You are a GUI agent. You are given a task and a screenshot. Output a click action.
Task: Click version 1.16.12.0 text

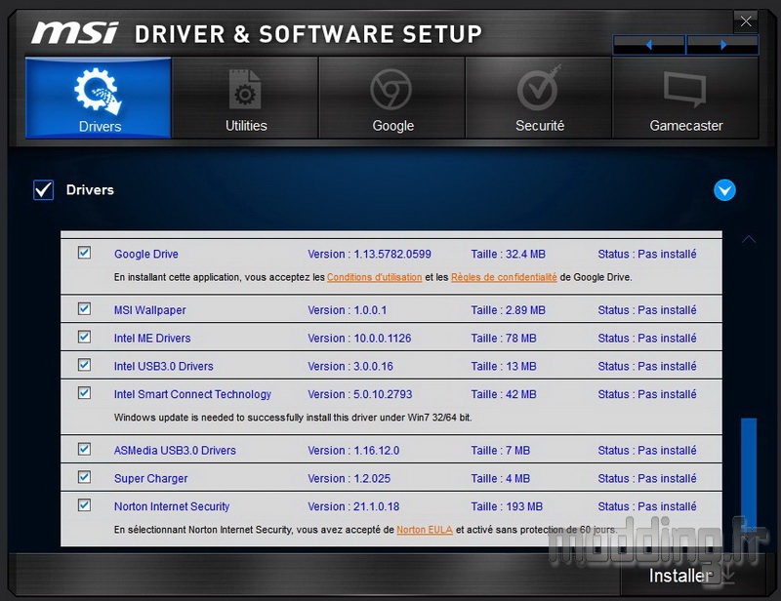tap(353, 451)
